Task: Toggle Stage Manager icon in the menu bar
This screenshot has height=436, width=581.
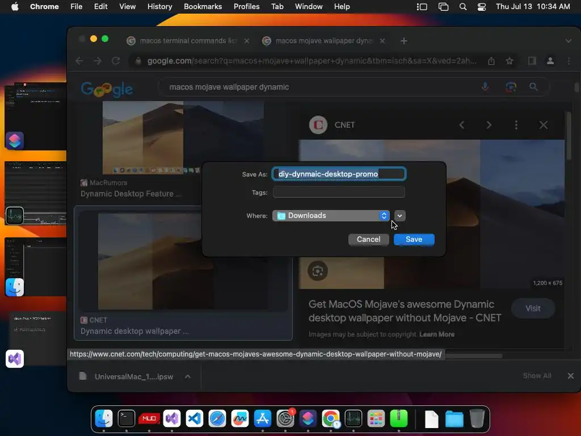Action: [422, 7]
